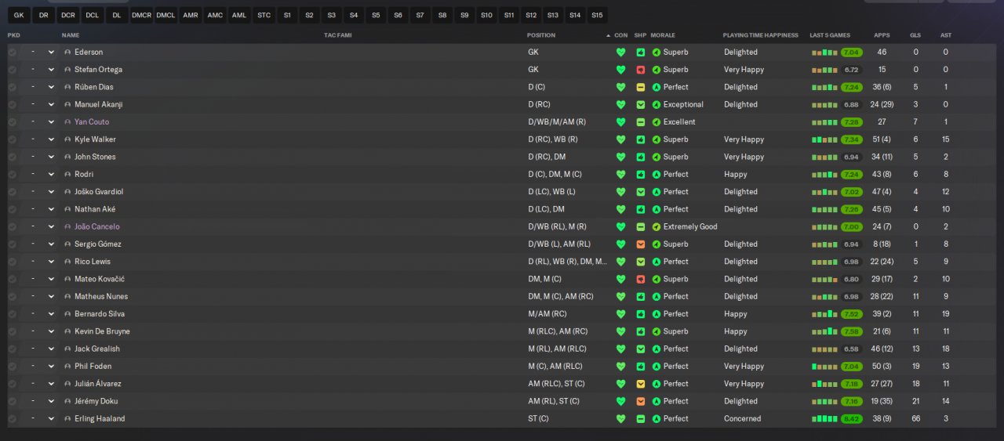Sort by the Morale column header

tap(663, 35)
